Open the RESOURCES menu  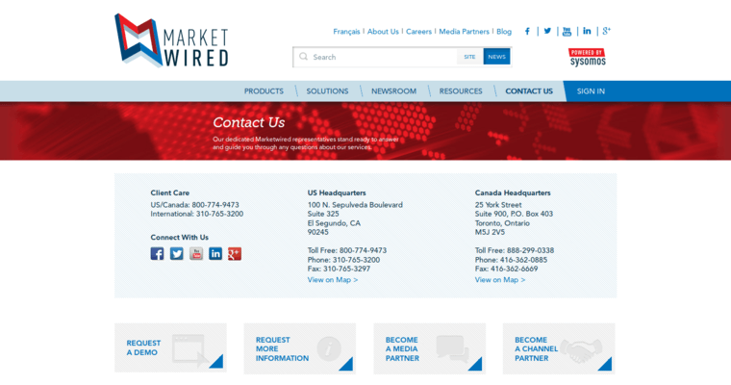(461, 91)
